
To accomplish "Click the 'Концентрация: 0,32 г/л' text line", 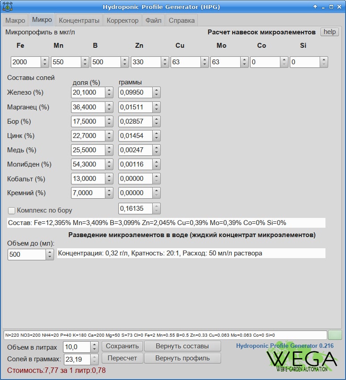I will (x=191, y=253).
